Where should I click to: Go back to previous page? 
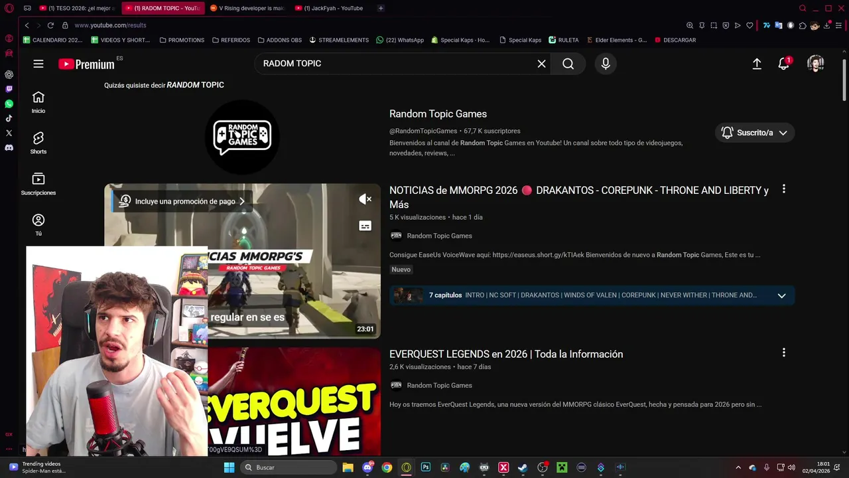(x=27, y=25)
